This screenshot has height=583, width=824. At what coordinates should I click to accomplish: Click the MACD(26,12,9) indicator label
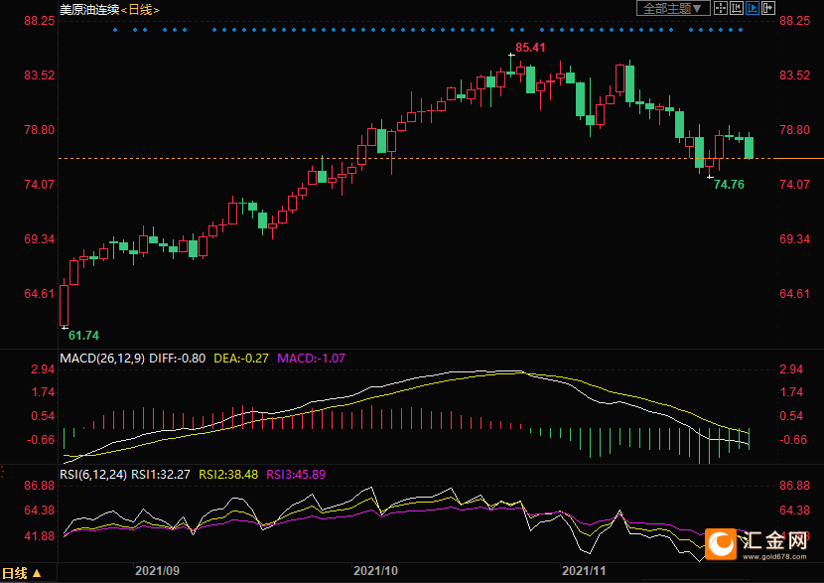(101, 358)
